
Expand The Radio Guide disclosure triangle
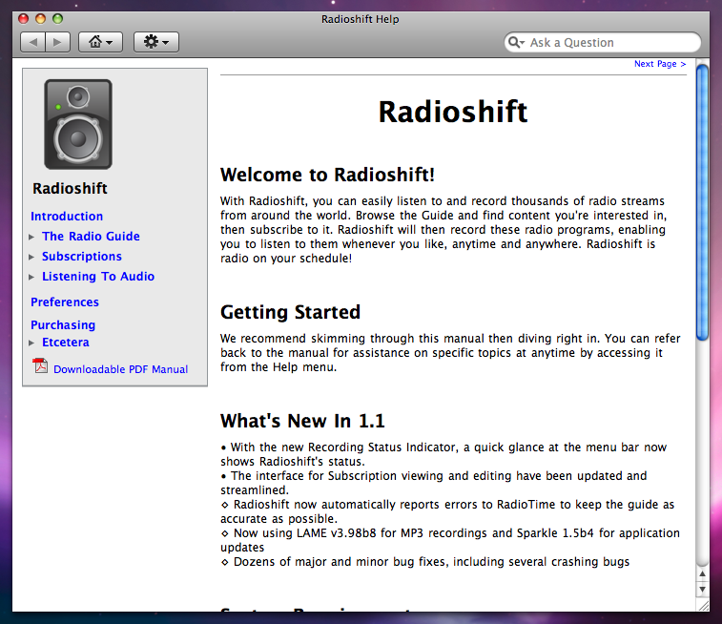pyautogui.click(x=31, y=237)
